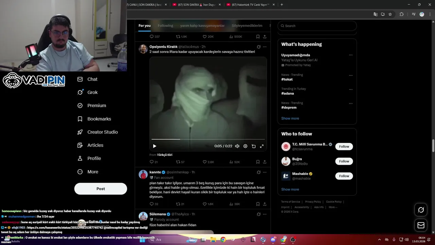This screenshot has height=245, width=435.
Task: Open Discord from the taskbar
Action: pyautogui.click(x=273, y=240)
